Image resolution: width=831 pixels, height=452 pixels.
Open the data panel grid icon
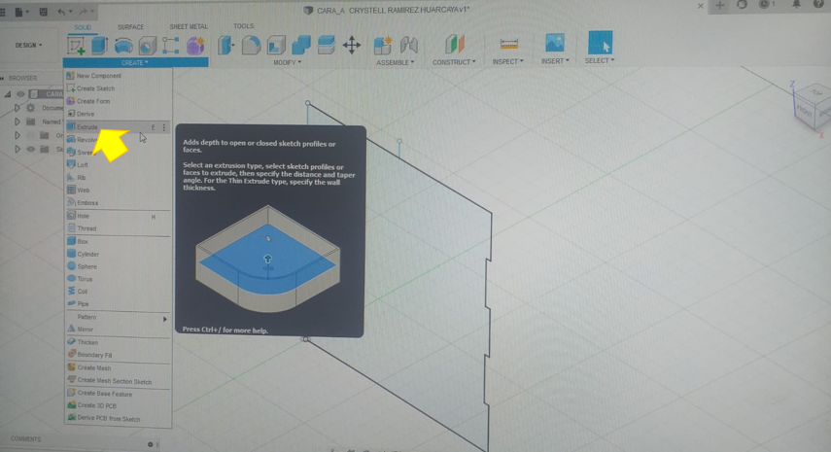(x=3, y=12)
